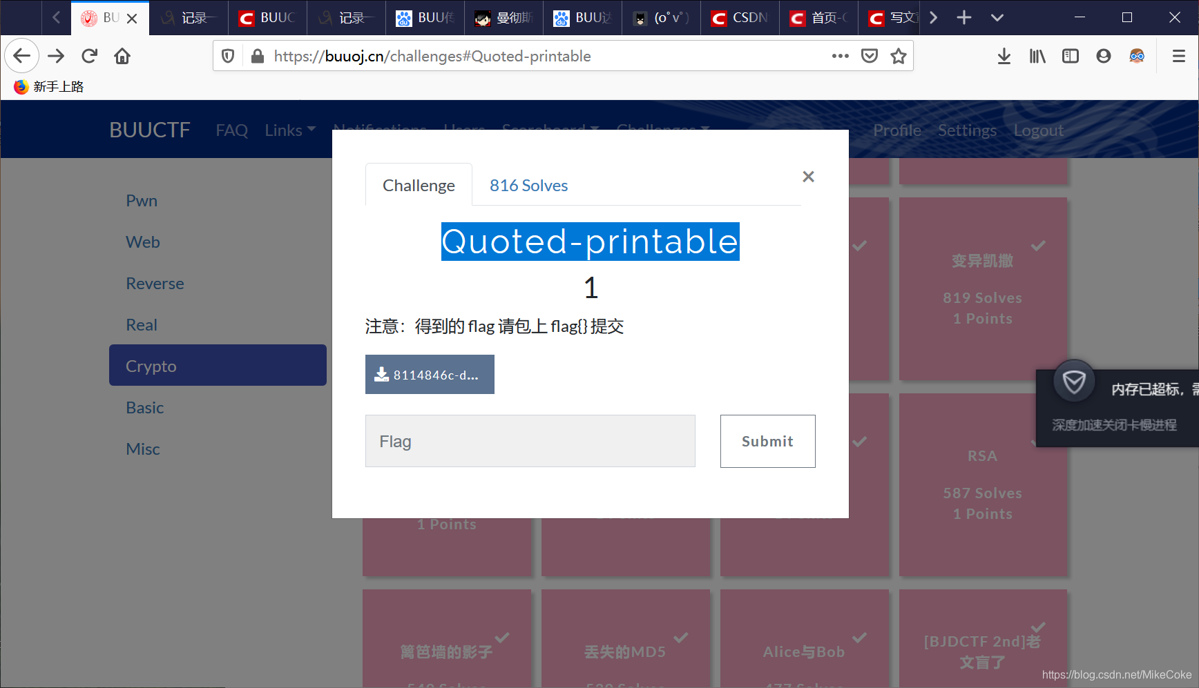The image size is (1199, 688).
Task: Bookmark this page with the star icon
Action: click(x=899, y=56)
